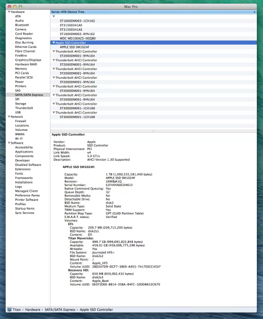Select Developer under Software
Viewport: 263px width, 319px height.
pyautogui.click(x=22, y=160)
